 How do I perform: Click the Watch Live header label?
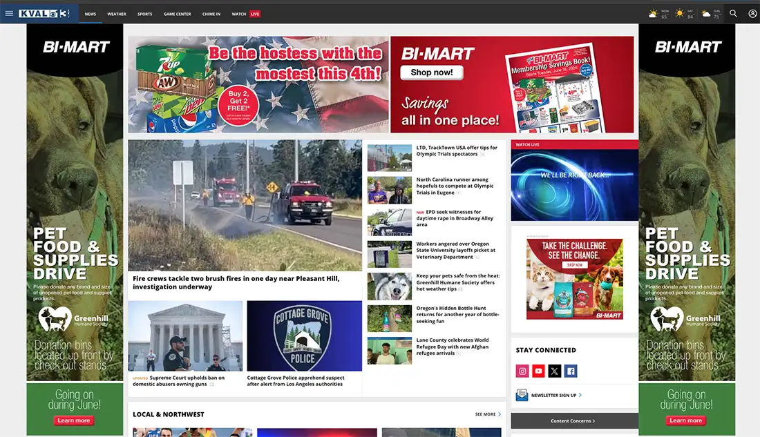(527, 144)
